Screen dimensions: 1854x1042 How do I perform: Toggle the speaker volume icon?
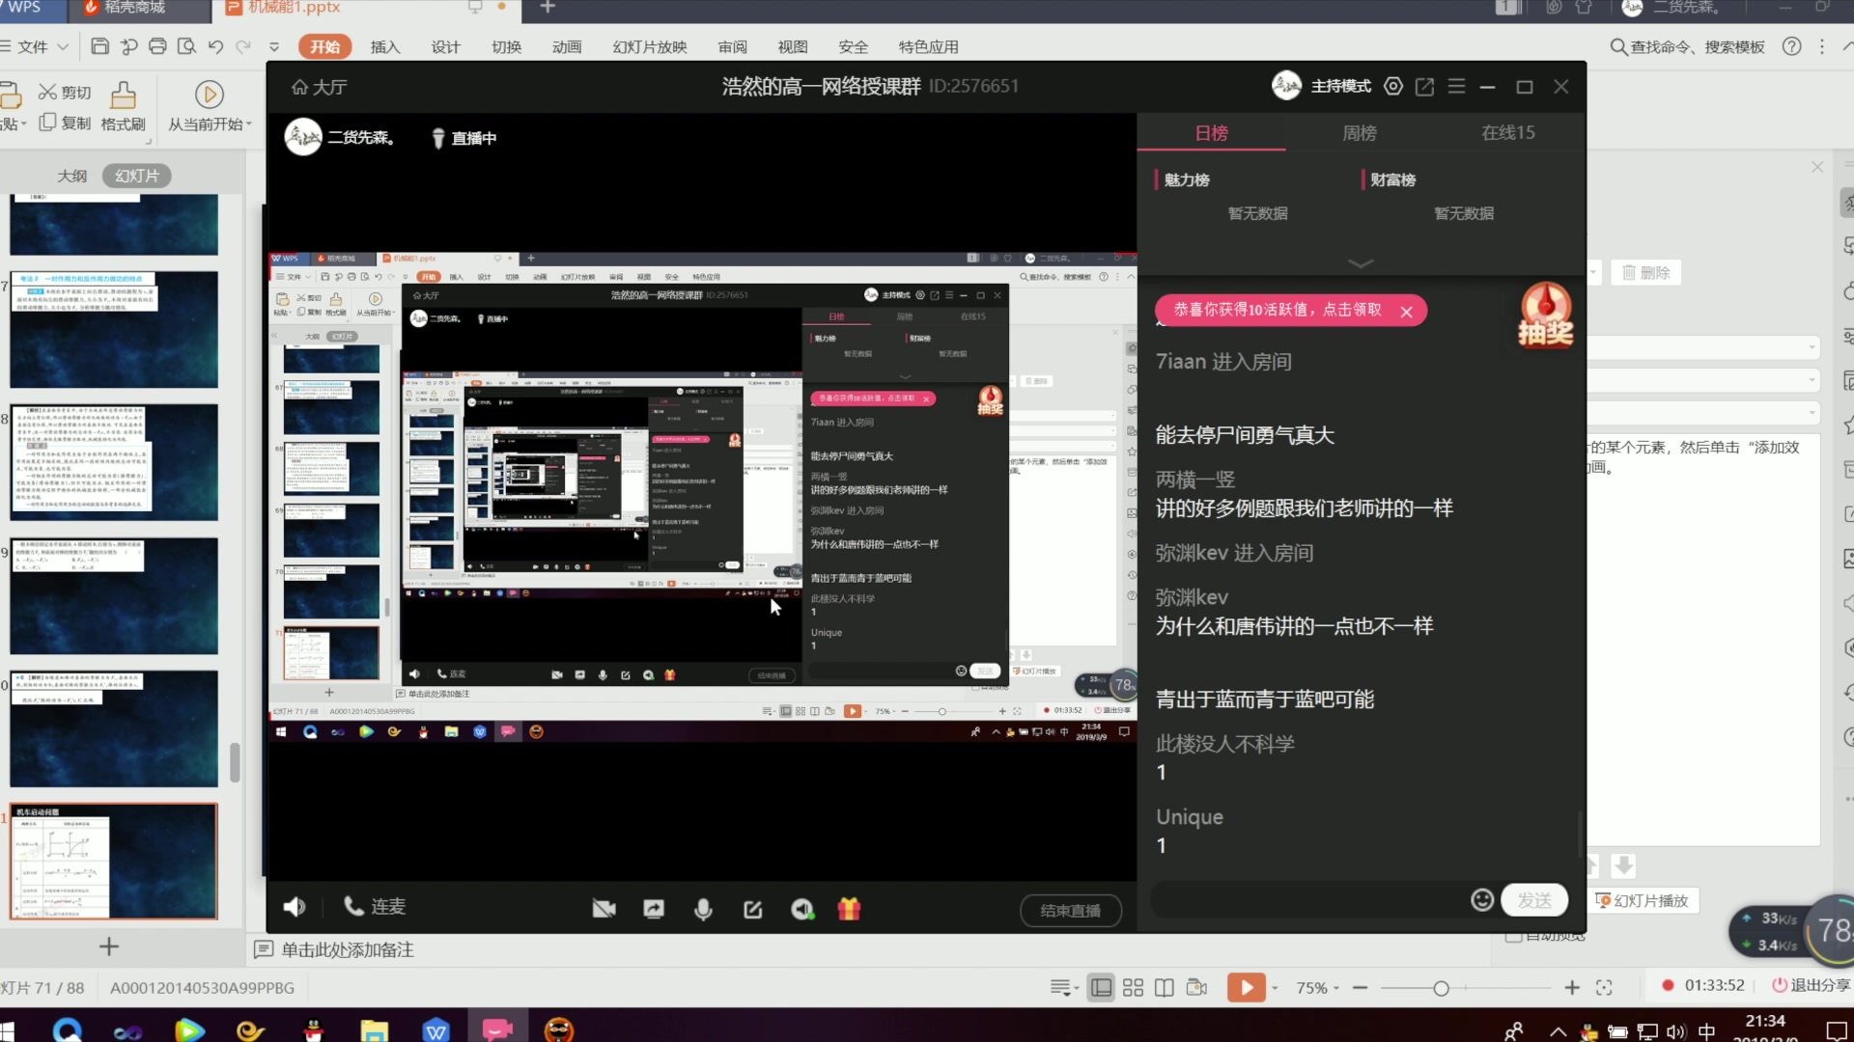pyautogui.click(x=294, y=907)
